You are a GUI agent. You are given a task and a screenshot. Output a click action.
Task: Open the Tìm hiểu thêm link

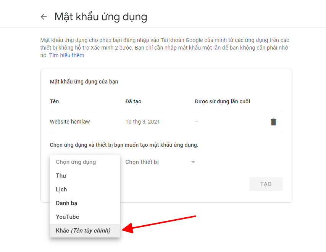point(67,55)
